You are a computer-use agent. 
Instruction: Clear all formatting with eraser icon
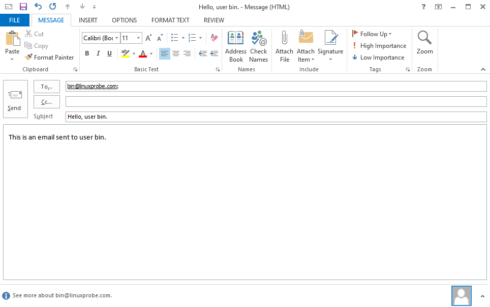tap(214, 38)
